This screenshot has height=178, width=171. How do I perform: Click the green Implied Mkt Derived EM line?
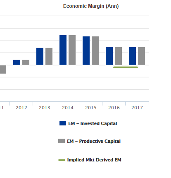coord(126,67)
